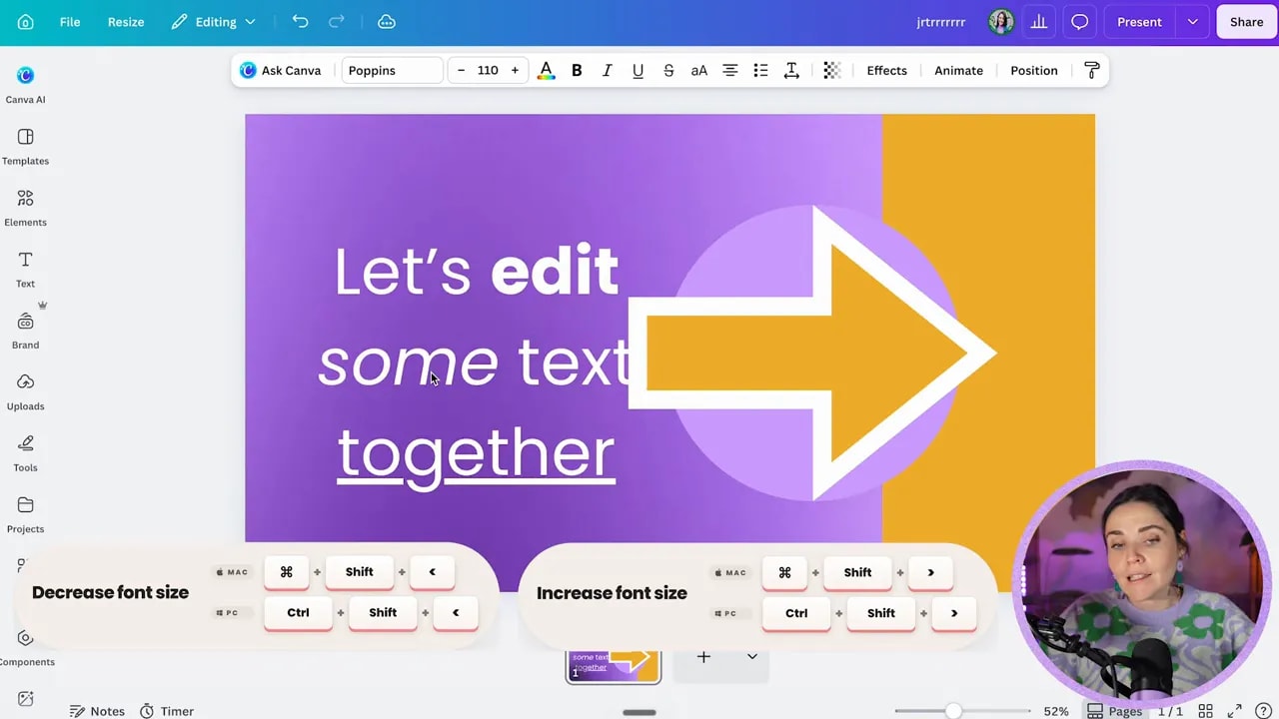Click the page counter 1 / 1

click(x=1170, y=711)
